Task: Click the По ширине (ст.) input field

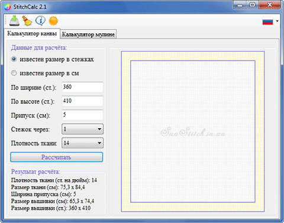Action: pos(82,87)
